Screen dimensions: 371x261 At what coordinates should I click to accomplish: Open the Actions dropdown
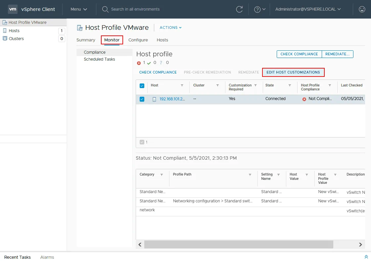[170, 27]
